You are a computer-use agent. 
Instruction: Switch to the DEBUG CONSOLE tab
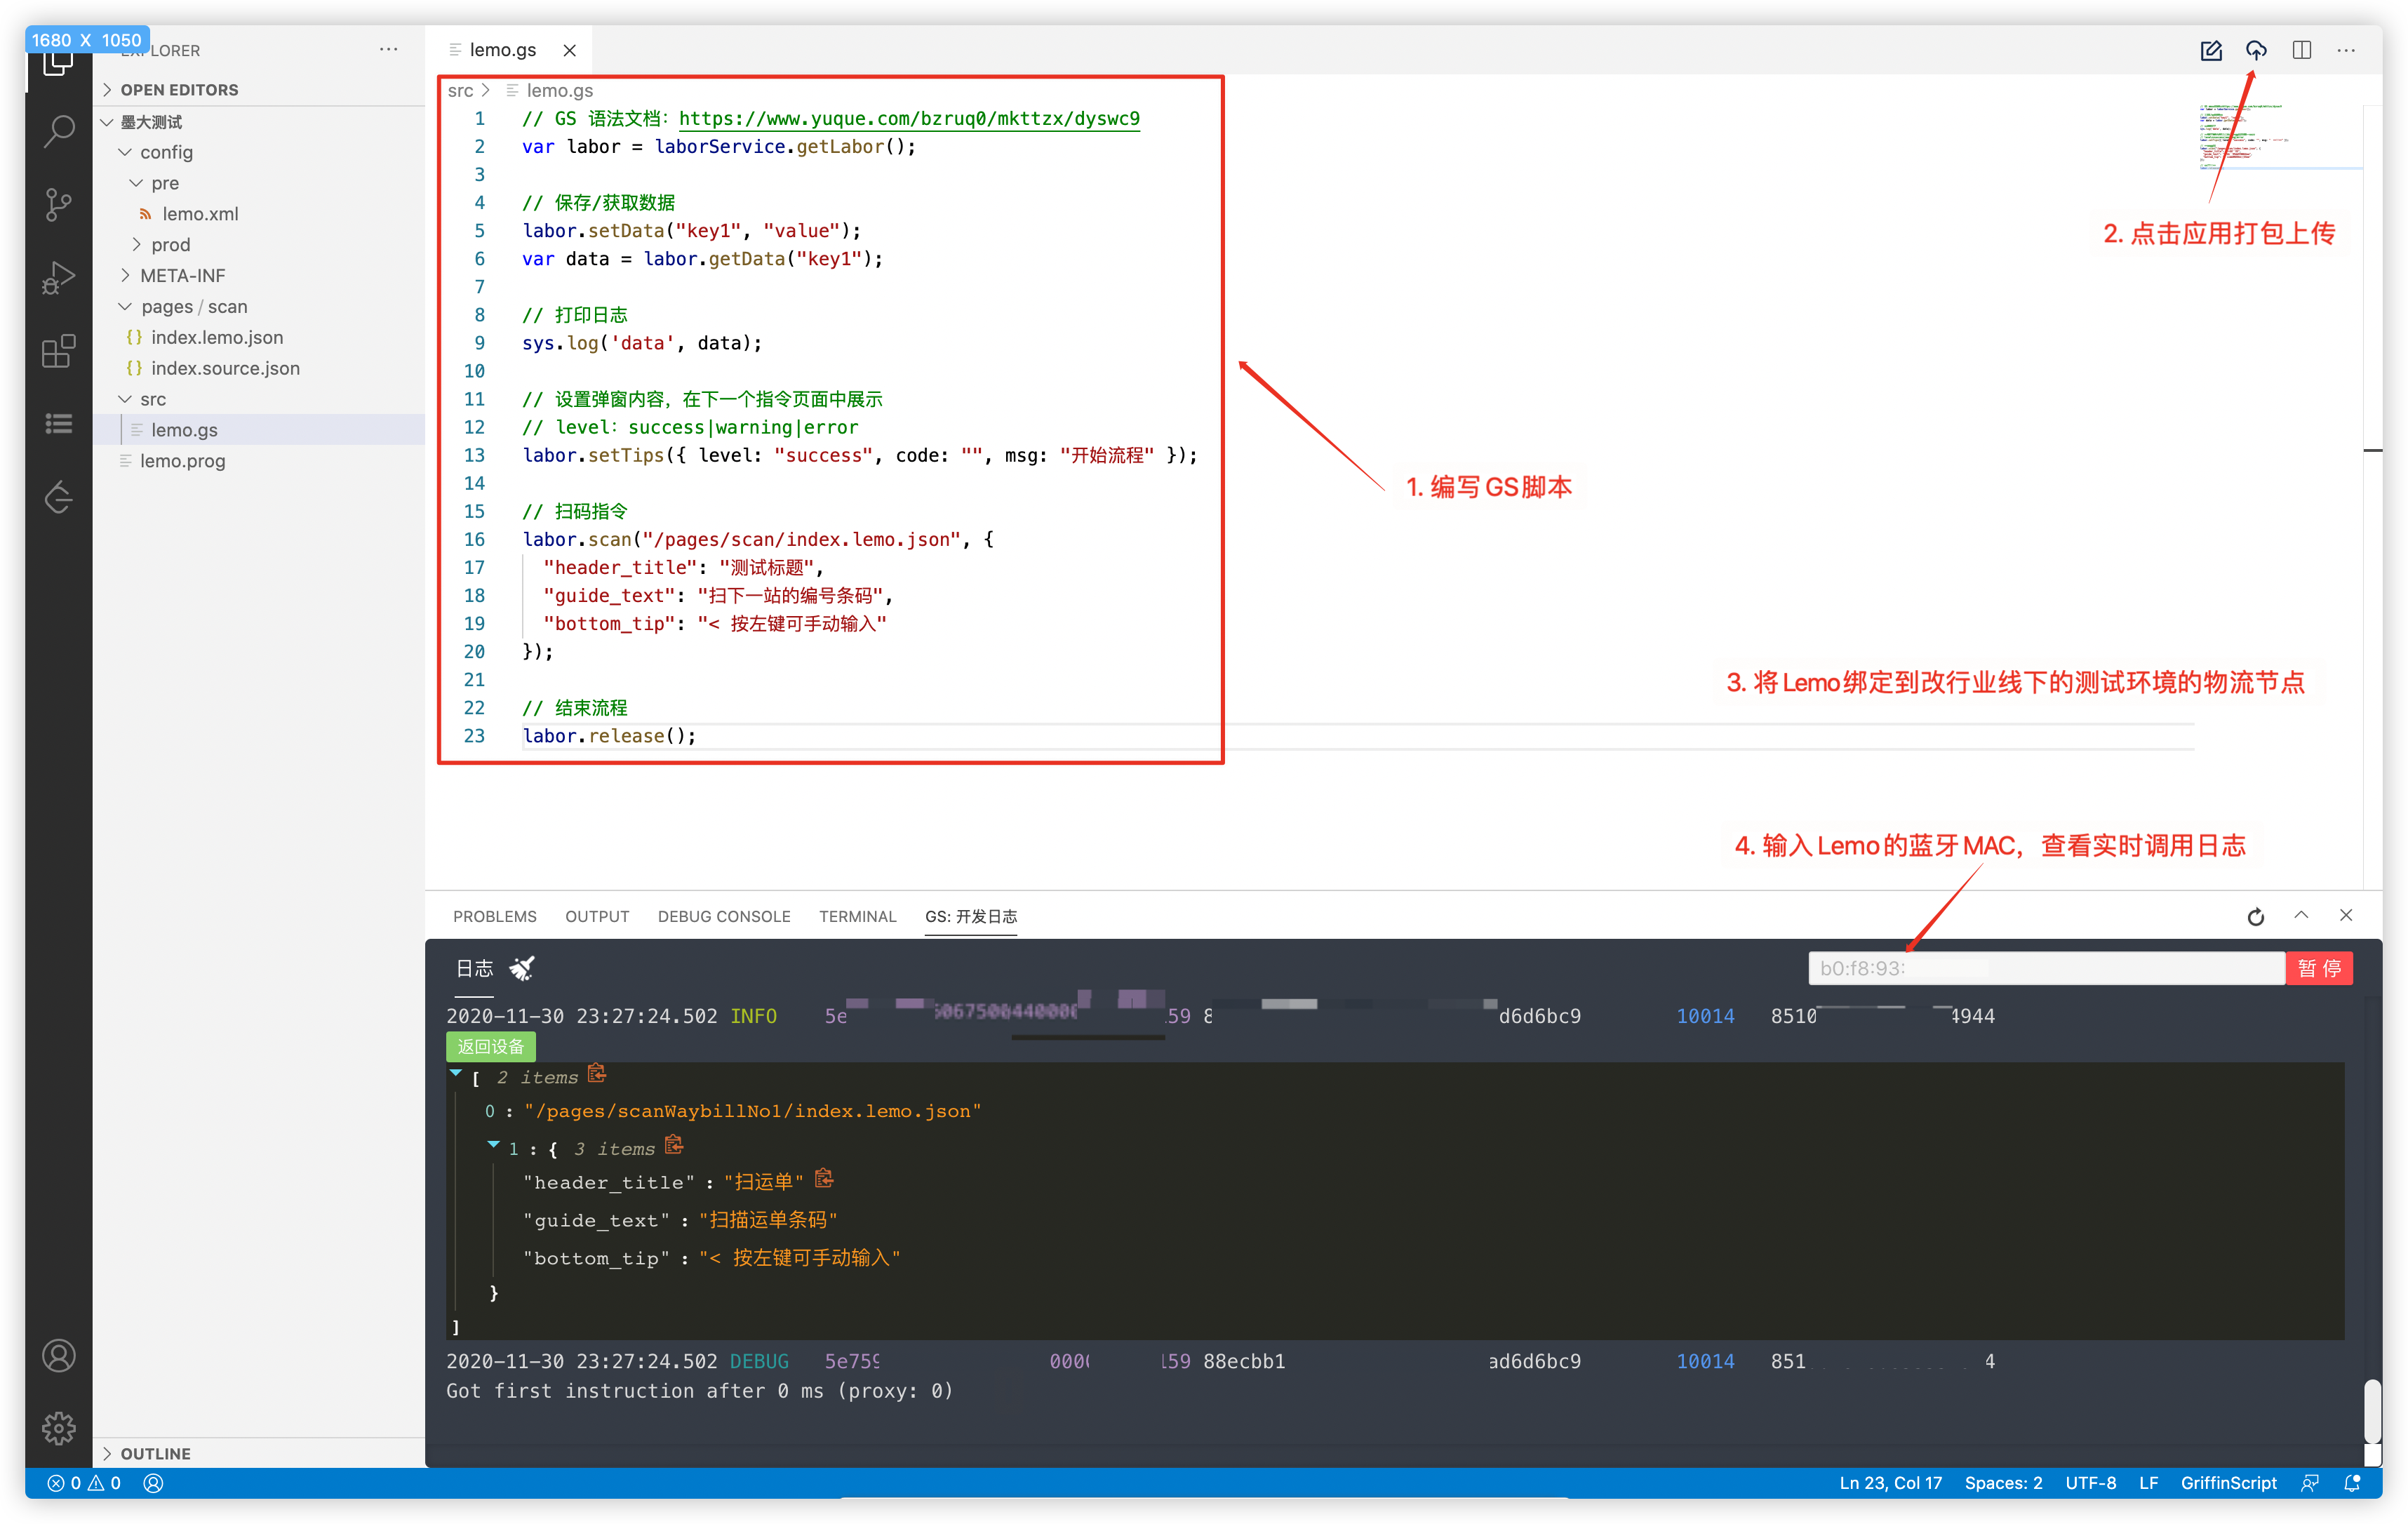click(x=723, y=916)
